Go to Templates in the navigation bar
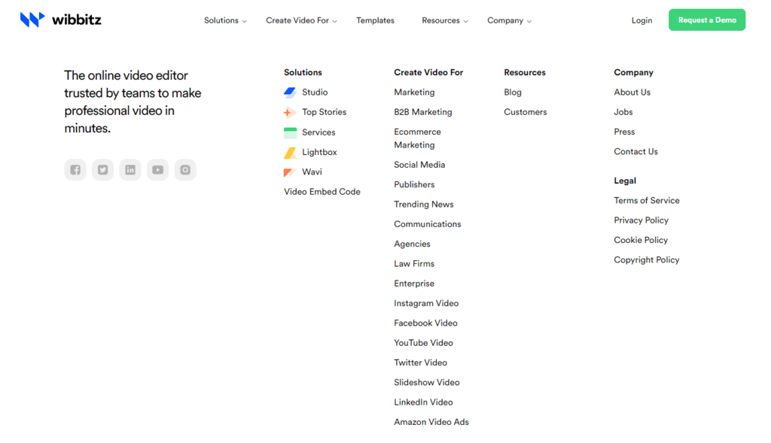Screen dimensions: 771x443 tap(375, 20)
